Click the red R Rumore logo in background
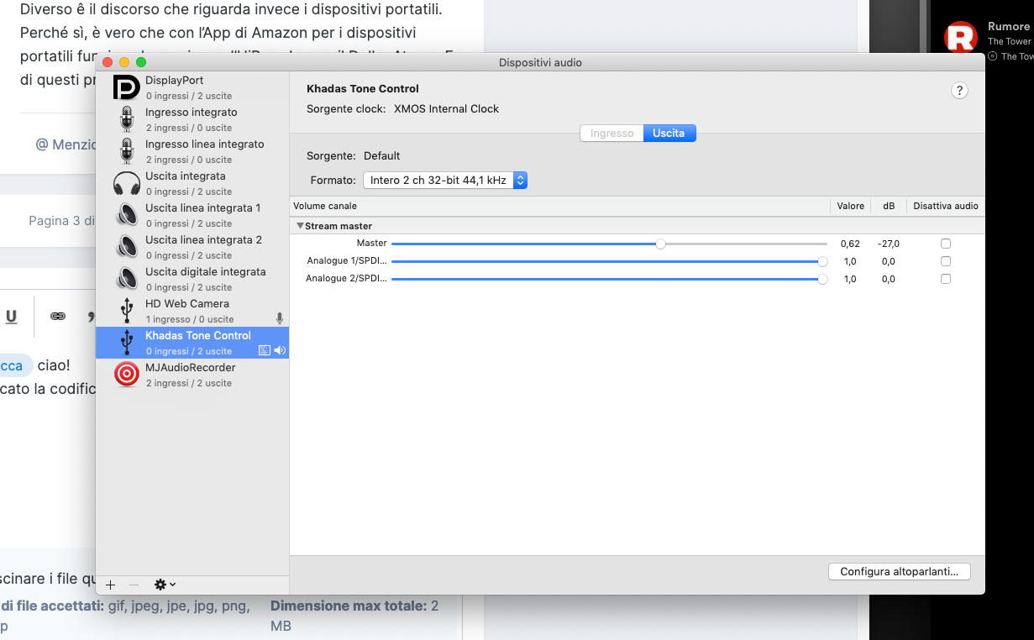The width and height of the screenshot is (1034, 640). point(960,39)
